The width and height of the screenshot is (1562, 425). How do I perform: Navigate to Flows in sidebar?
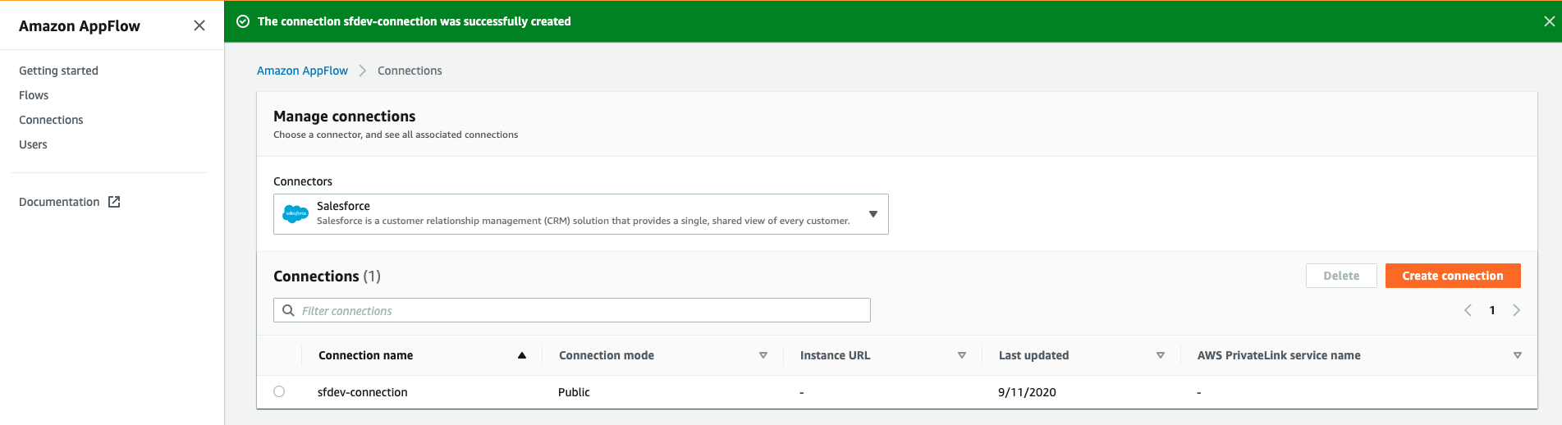[x=34, y=95]
